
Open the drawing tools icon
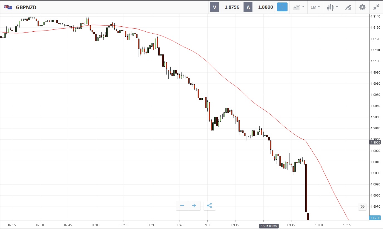pos(348,7)
